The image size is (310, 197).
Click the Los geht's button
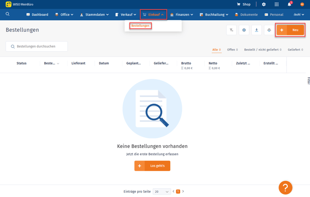coord(152,166)
